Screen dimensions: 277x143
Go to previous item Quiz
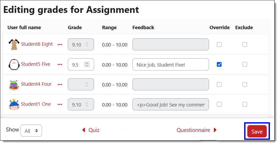(x=91, y=130)
